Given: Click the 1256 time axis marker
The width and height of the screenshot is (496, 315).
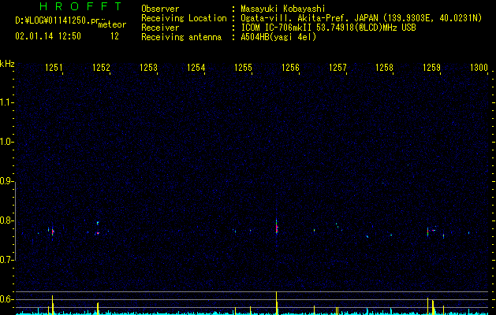Looking at the screenshot, I should pyautogui.click(x=290, y=68).
